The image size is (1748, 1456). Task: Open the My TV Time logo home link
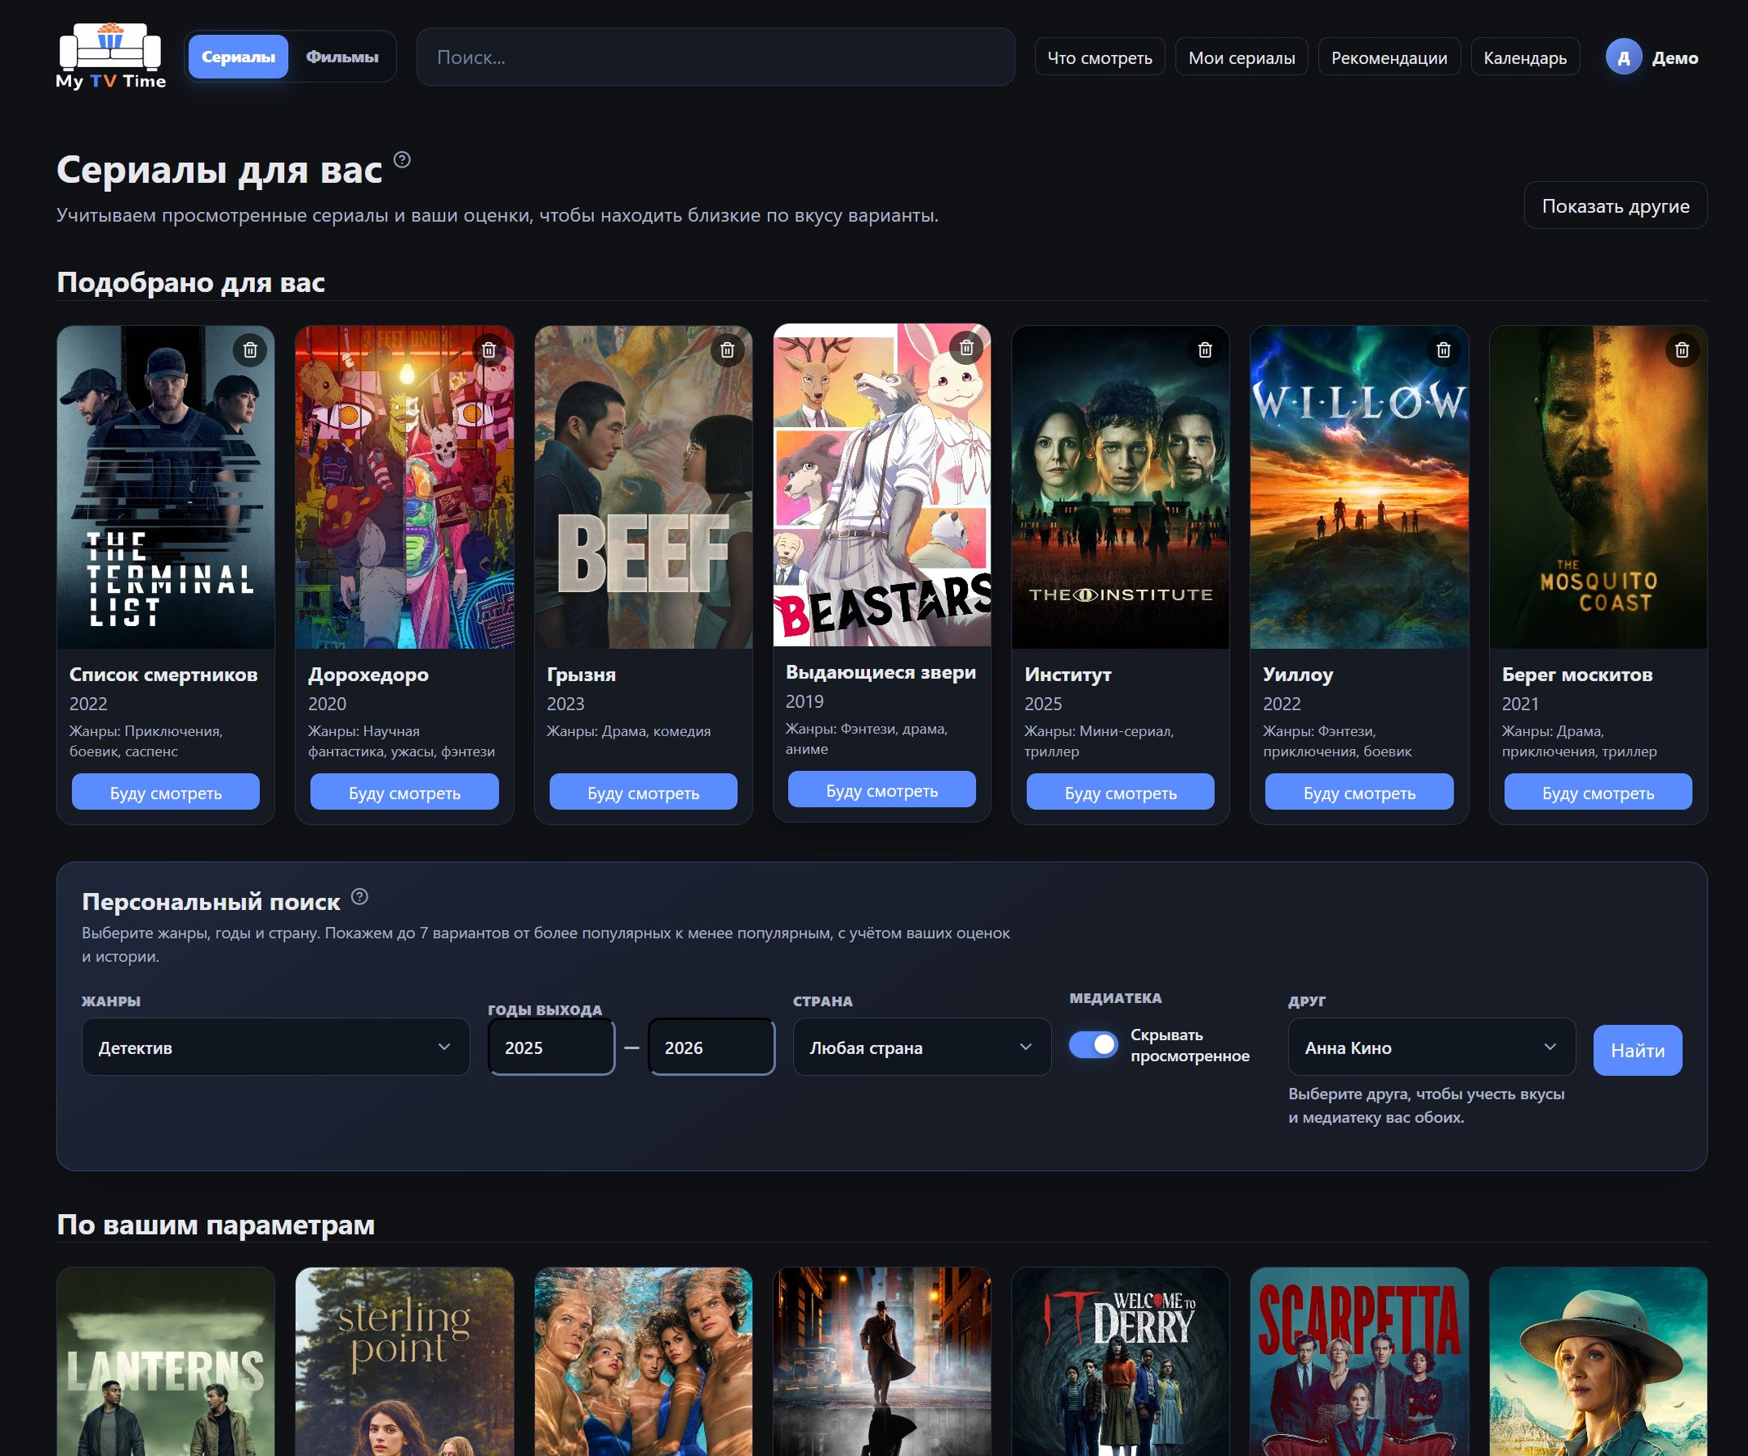tap(111, 57)
